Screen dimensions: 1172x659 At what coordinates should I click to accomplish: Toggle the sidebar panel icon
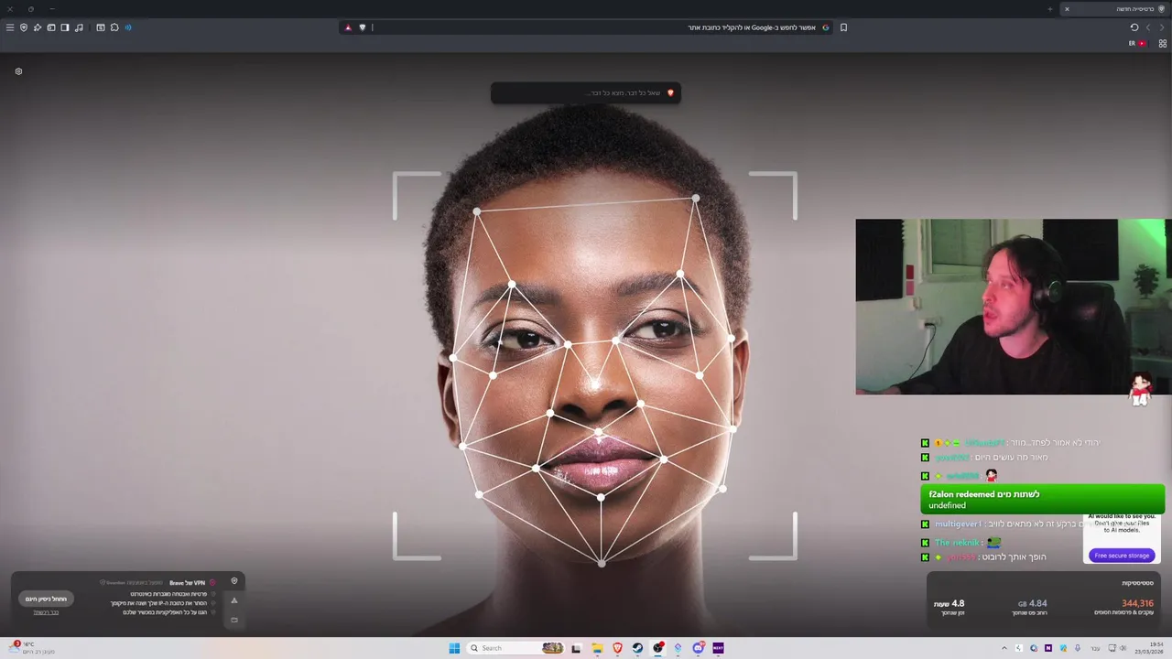pos(65,27)
